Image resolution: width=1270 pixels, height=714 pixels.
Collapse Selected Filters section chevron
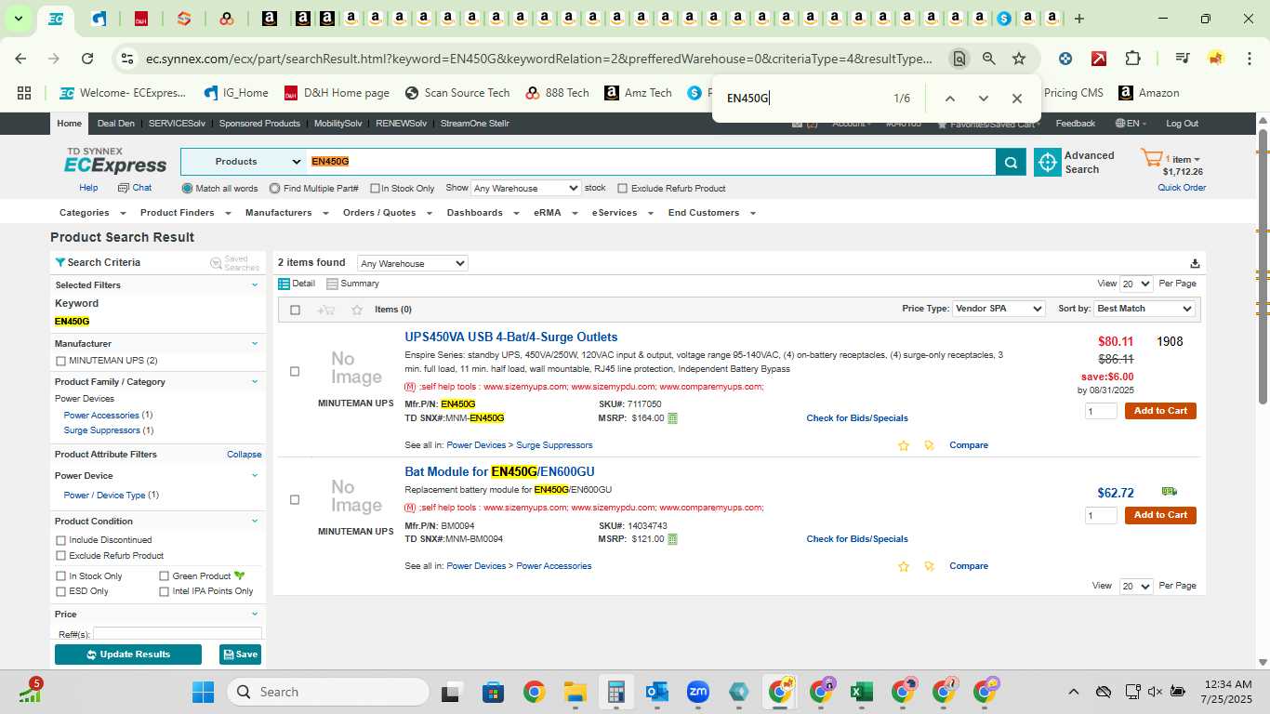255,285
